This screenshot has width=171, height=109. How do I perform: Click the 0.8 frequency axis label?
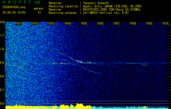(x=2, y=76)
